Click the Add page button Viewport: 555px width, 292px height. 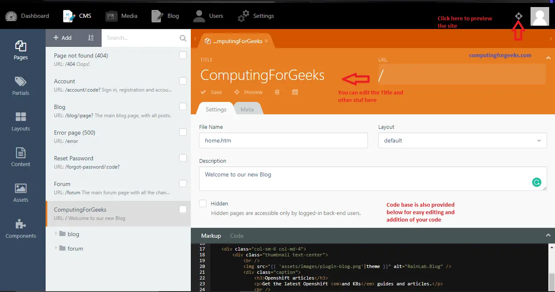tap(63, 38)
